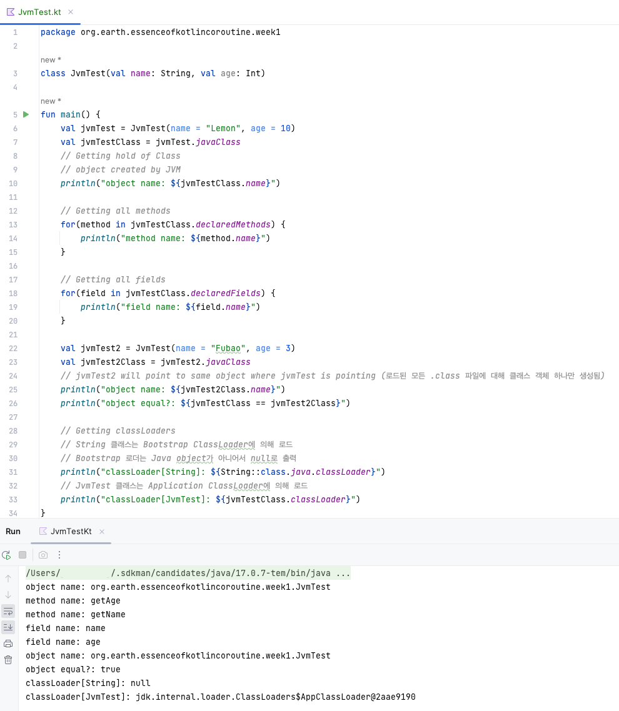Take a thread dump with camera icon
This screenshot has width=619, height=711.
point(43,555)
